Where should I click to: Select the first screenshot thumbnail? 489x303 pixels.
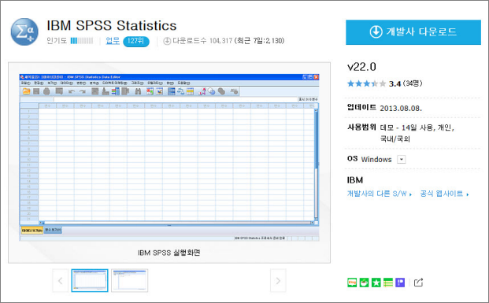point(90,280)
